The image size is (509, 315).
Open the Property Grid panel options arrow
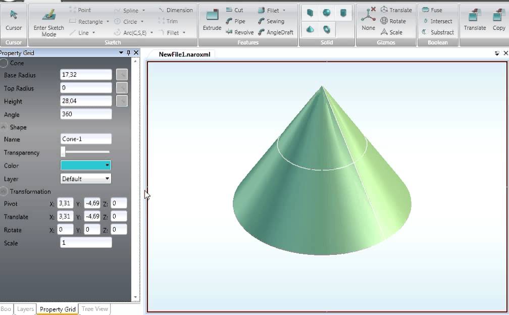[121, 52]
